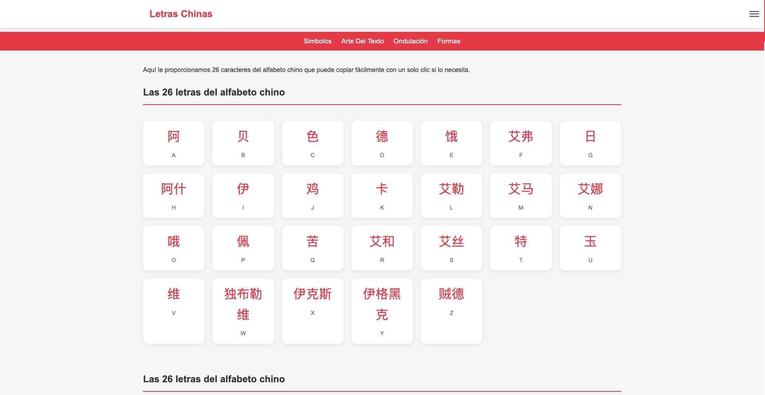Viewport: 765px width, 395px height.
Task: Click the letter Z character card
Action: click(451, 311)
